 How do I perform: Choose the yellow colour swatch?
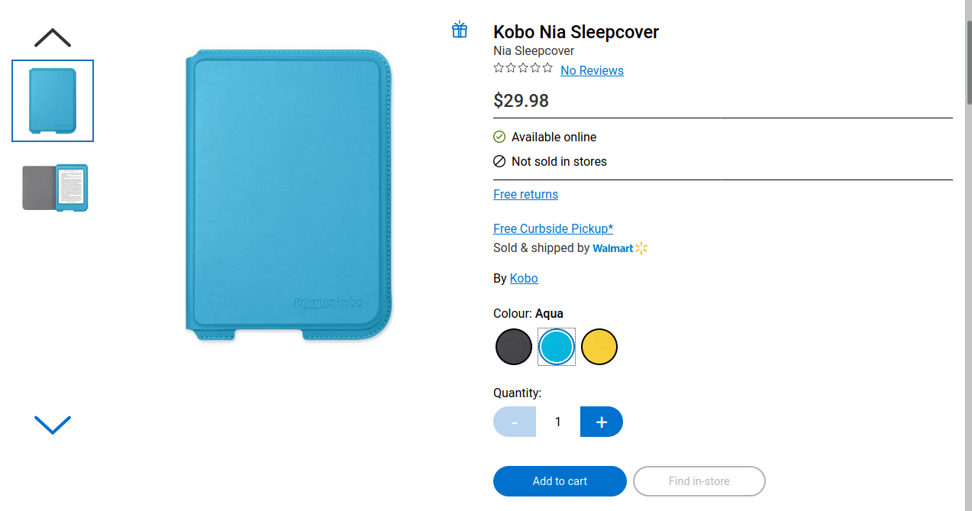click(x=599, y=347)
